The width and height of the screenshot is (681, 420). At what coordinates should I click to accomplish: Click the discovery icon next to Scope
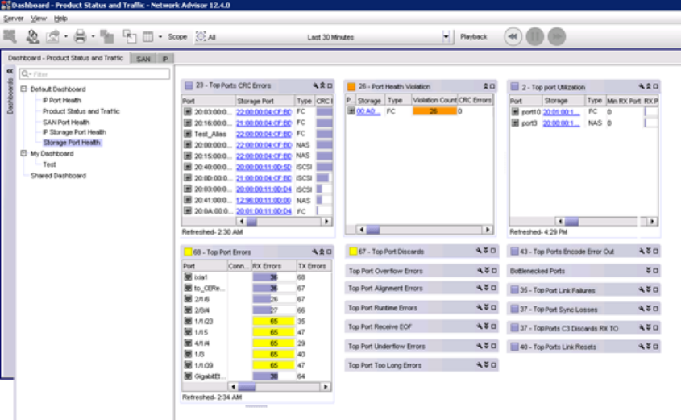point(201,36)
